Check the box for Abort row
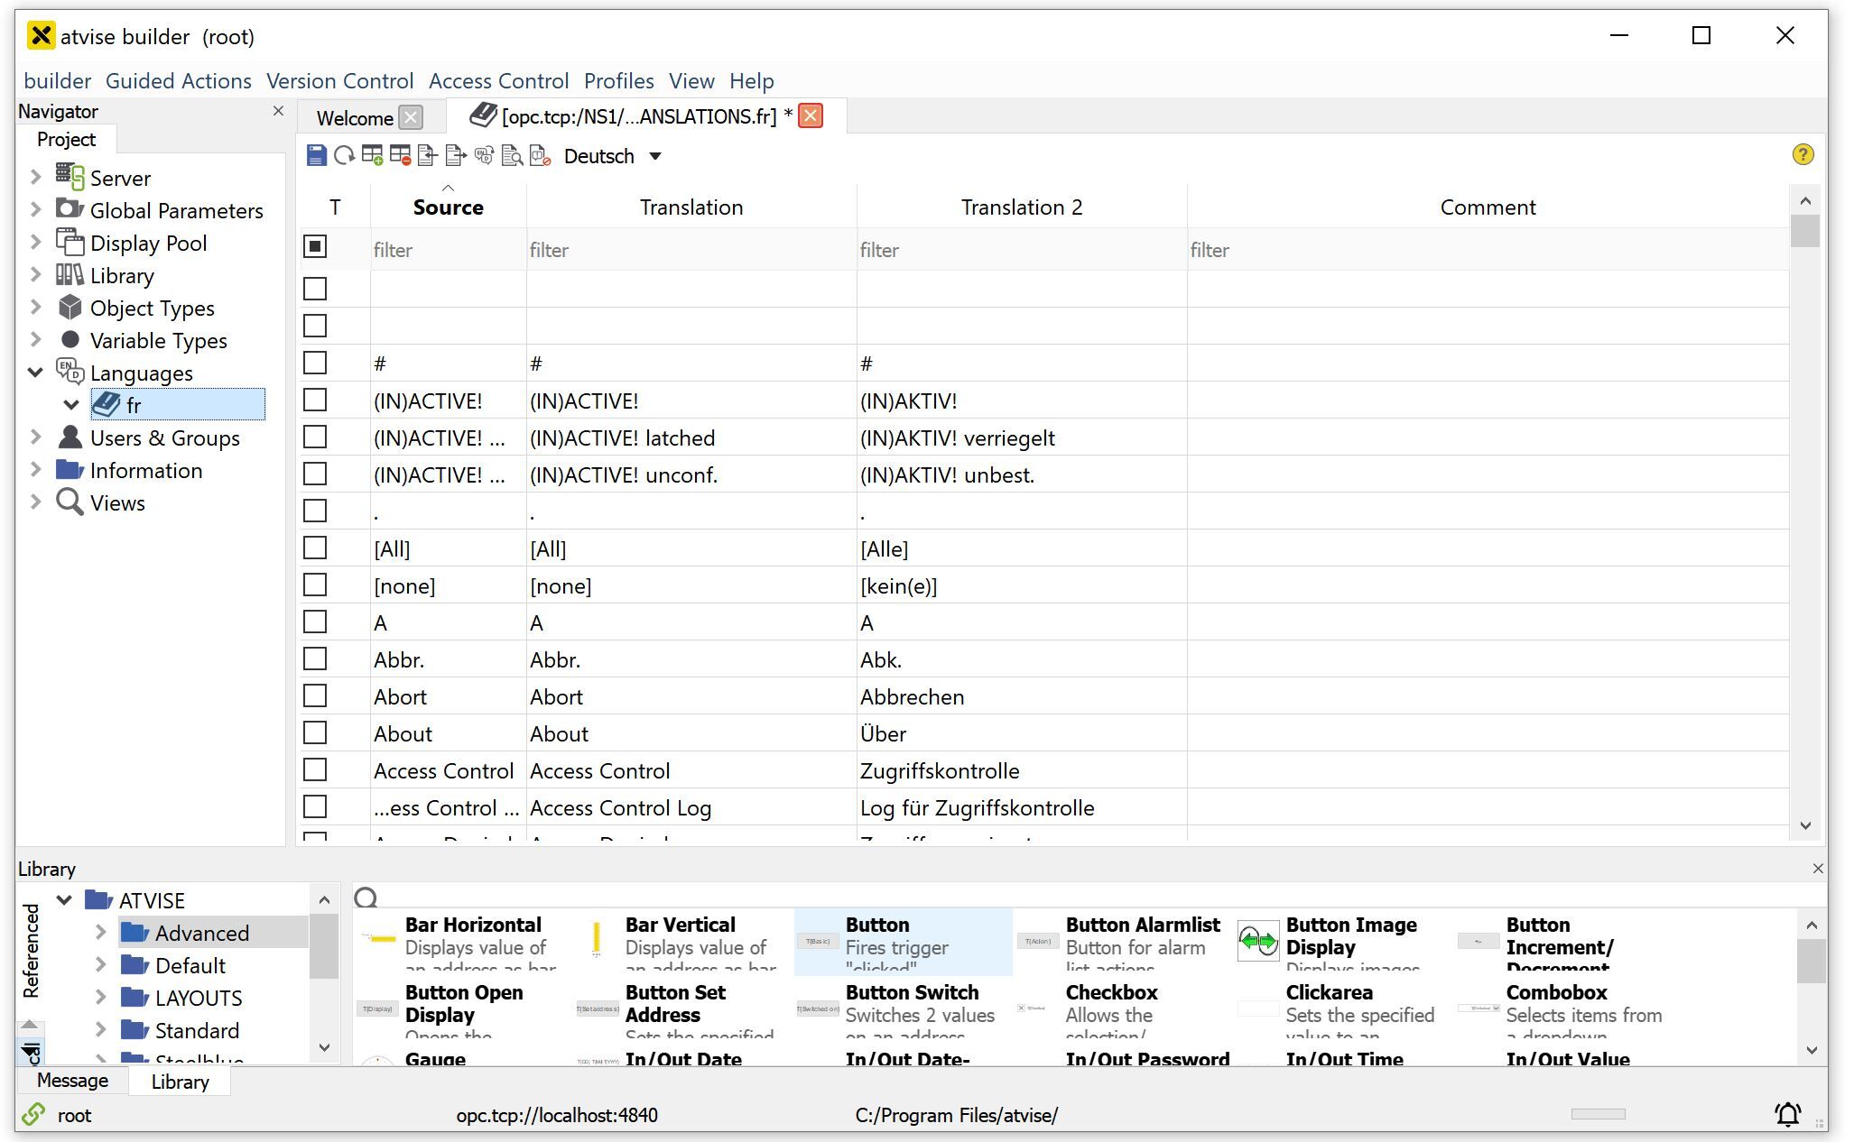 tap(315, 696)
